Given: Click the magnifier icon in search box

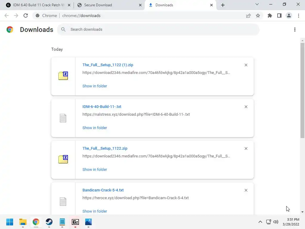Looking at the screenshot, I should point(63,30).
